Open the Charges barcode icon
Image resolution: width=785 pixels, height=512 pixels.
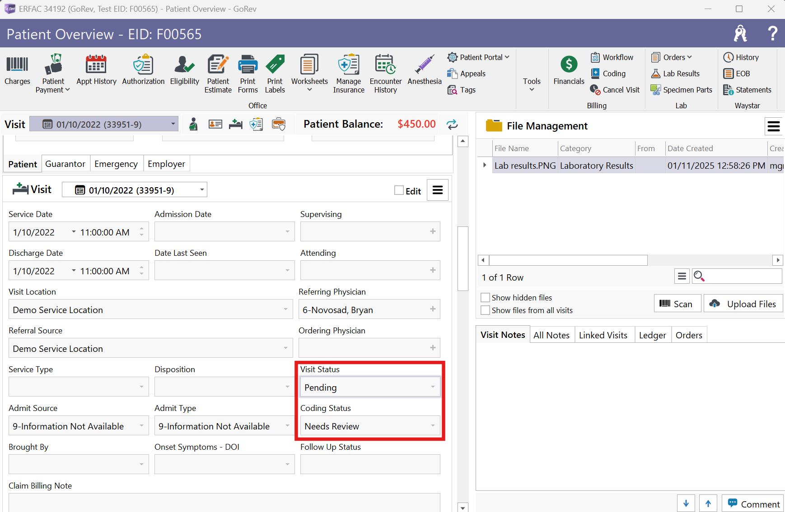(x=17, y=70)
